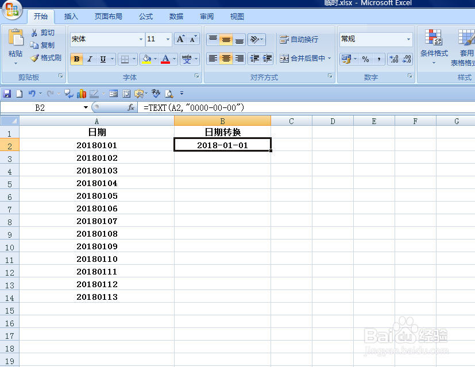Switch to the 插入 ribbon tab
475x367 pixels.
(71, 16)
